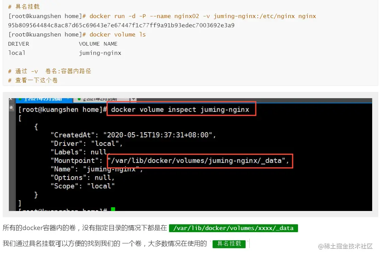This screenshot has height=257, width=380.
Task: Click the "/var/lib/docker/volumes/juming-nginx/_data" mountpoint value
Action: pos(198,161)
